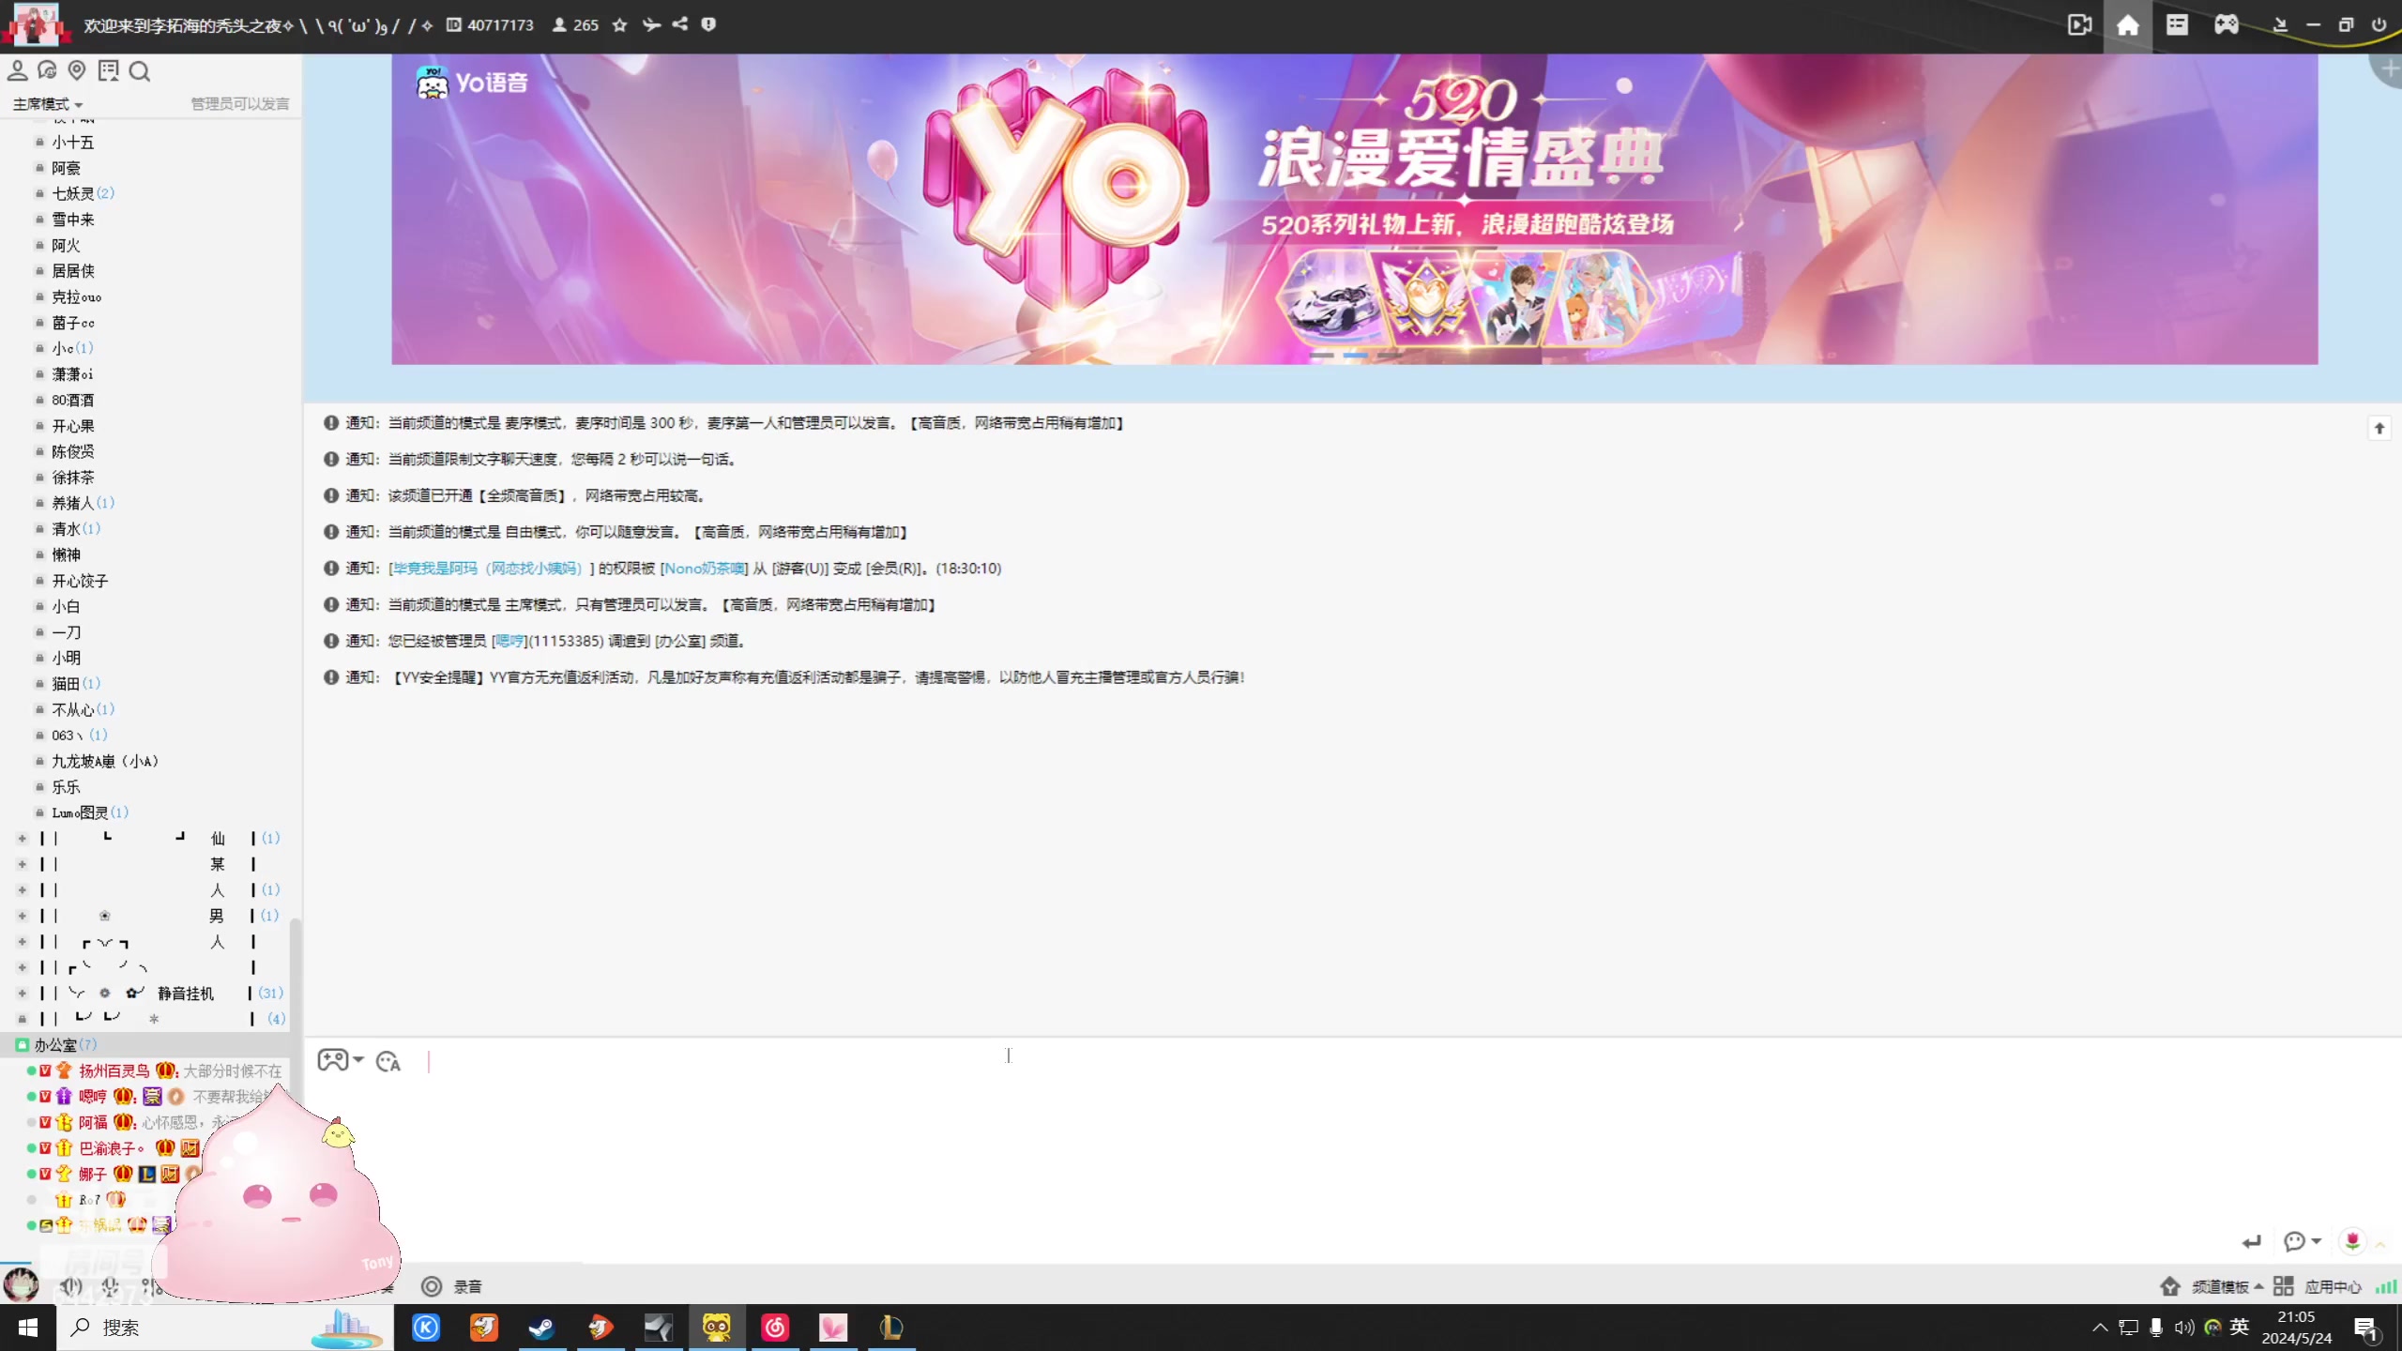
Task: Click the green network signal indicator
Action: [2386, 1286]
